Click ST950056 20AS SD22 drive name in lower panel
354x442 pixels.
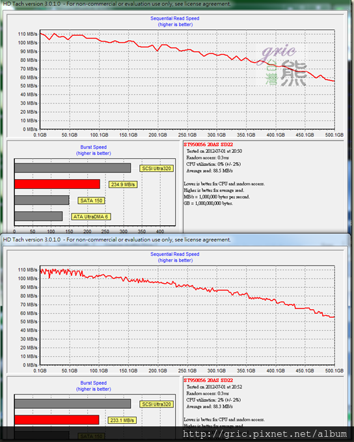tap(208, 380)
